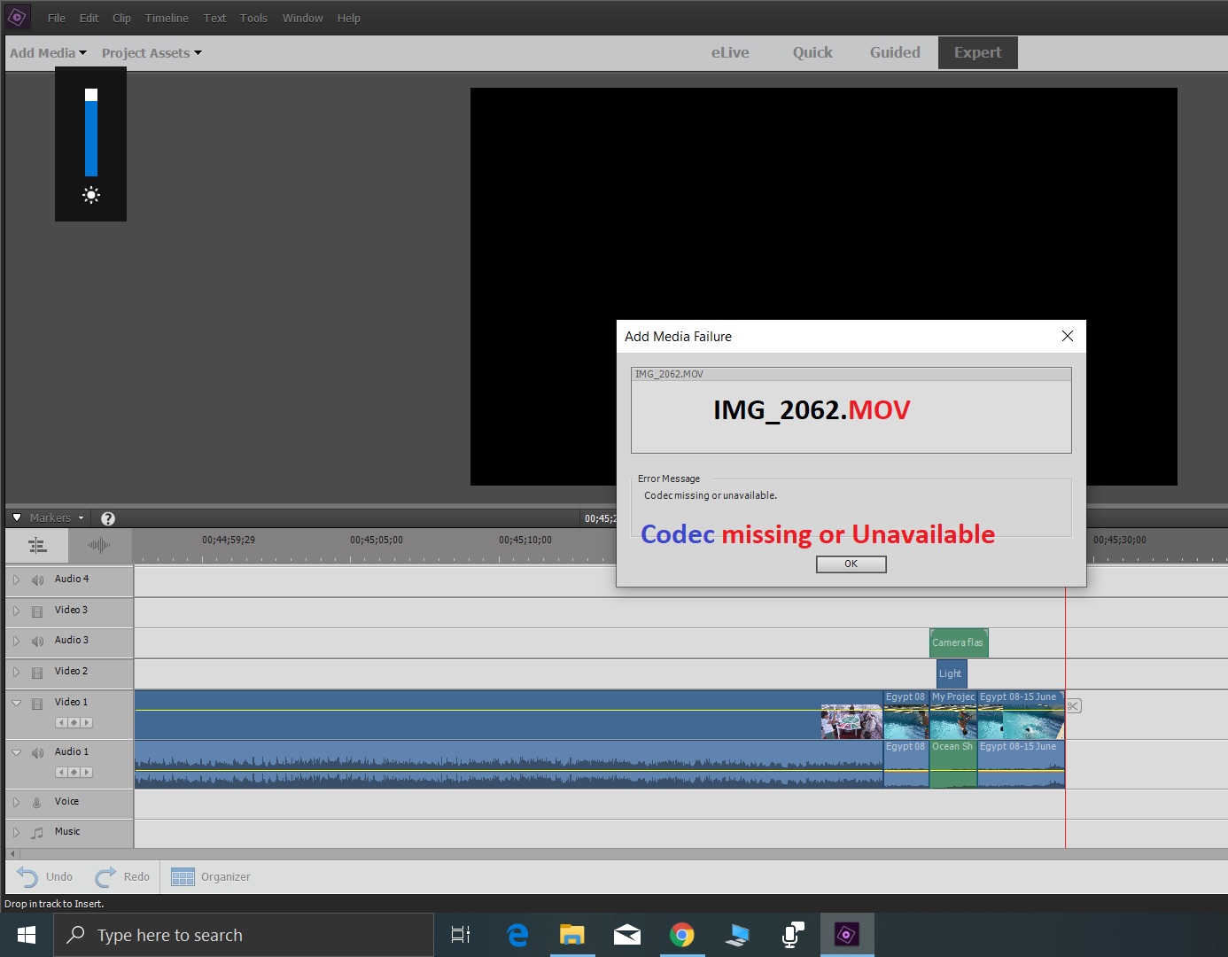Collapse the Video 1 track
Viewport: 1228px width, 957px height.
[16, 703]
